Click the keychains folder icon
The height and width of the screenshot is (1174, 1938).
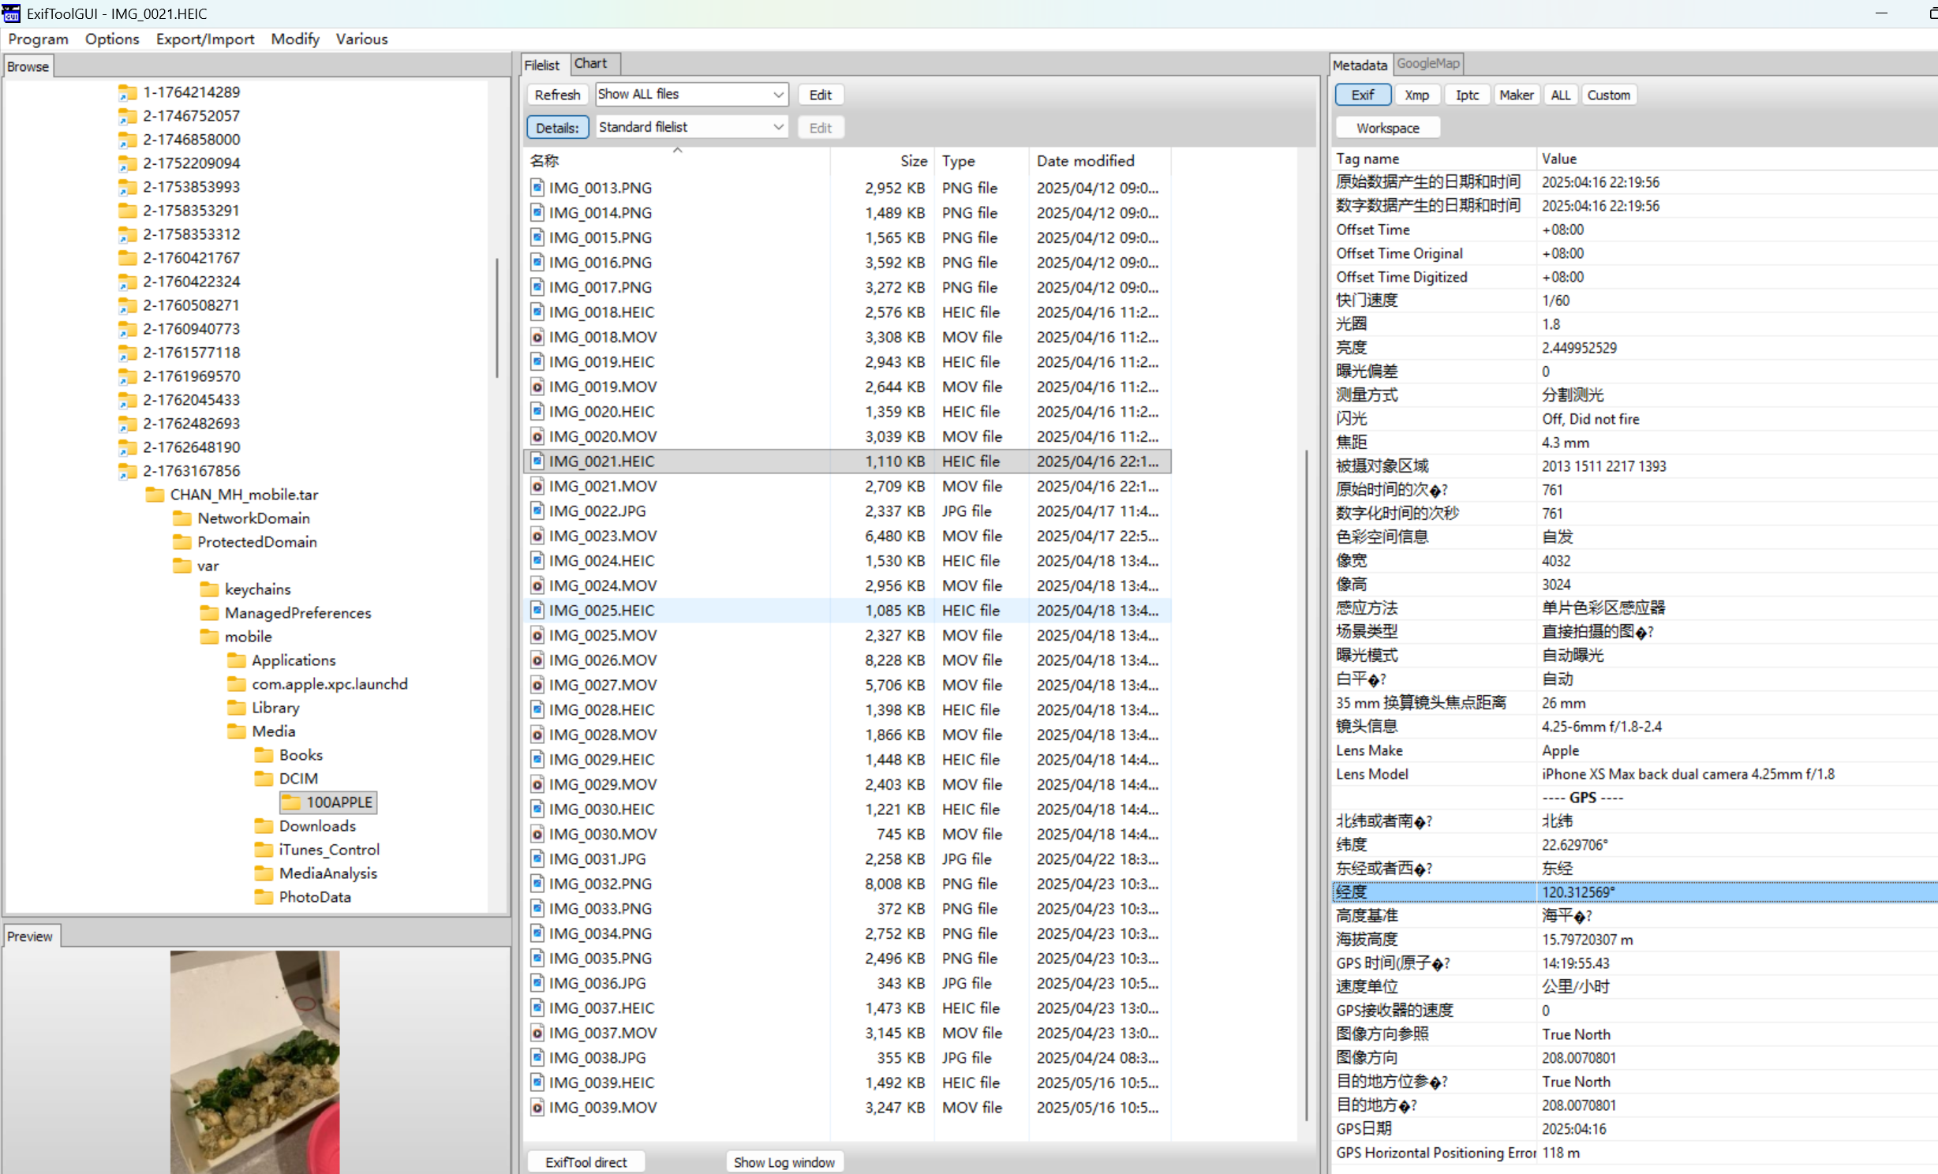[x=209, y=589]
